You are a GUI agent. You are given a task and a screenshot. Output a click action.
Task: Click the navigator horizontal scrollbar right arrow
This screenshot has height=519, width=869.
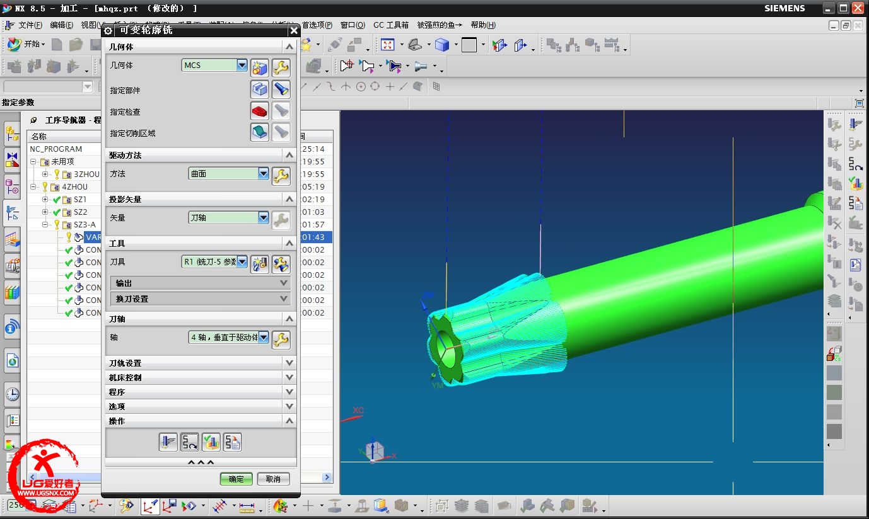point(327,477)
